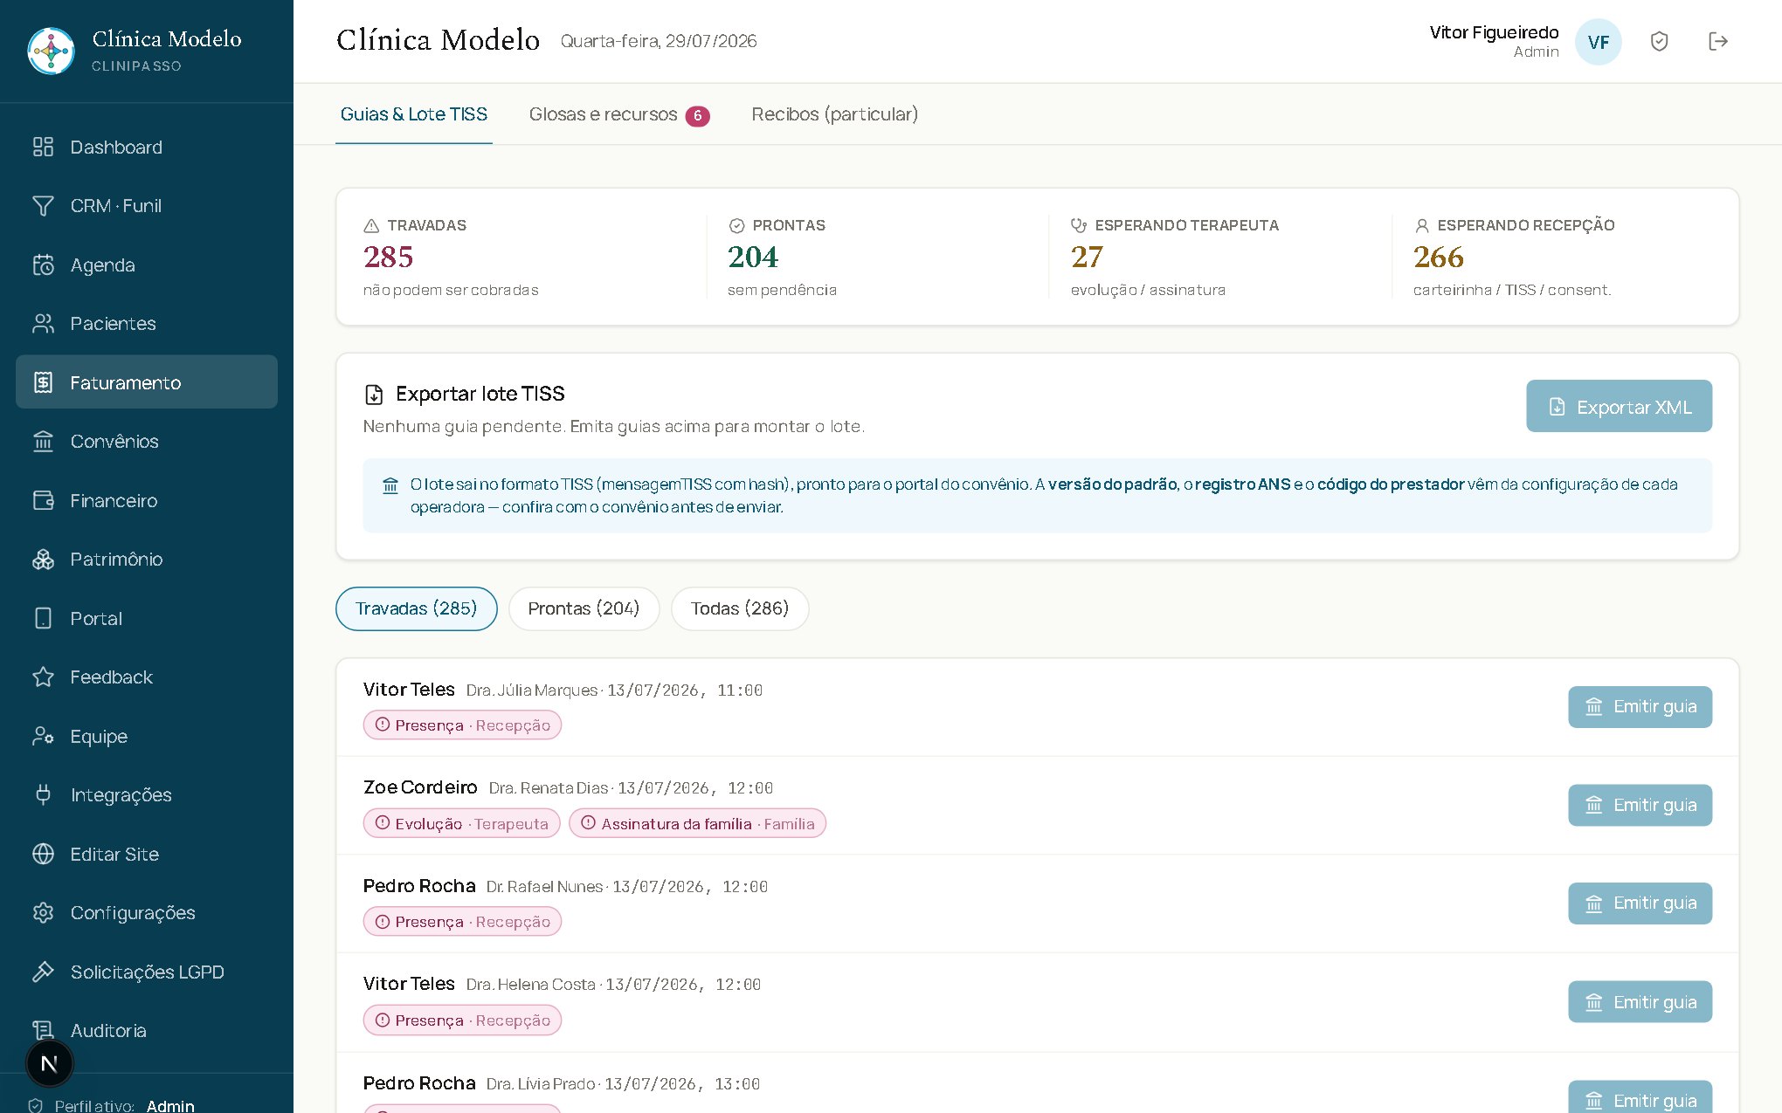Open Pacientes people icon
1782x1113 pixels.
pos(43,324)
